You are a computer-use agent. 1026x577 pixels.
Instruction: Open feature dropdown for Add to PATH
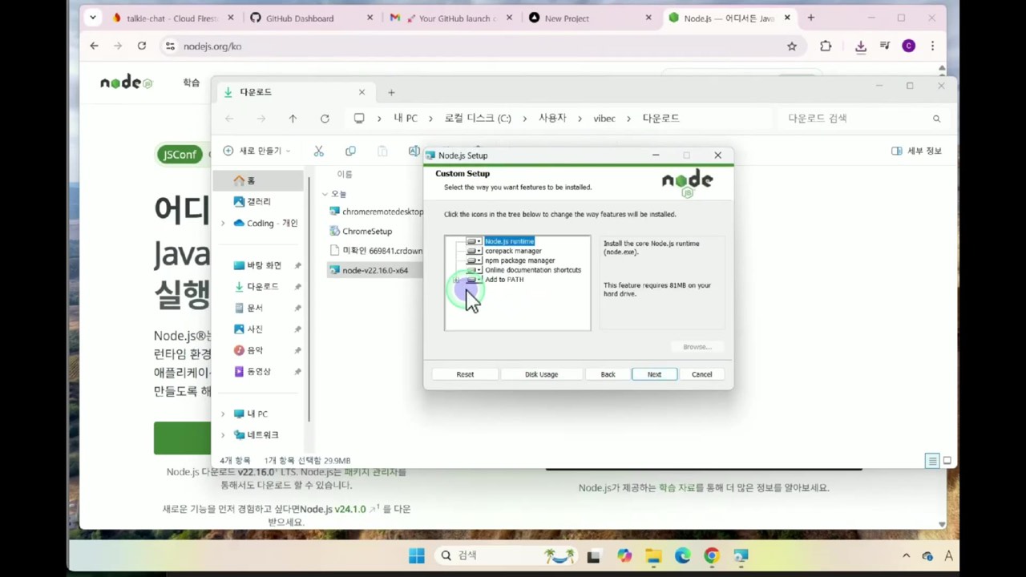(474, 280)
